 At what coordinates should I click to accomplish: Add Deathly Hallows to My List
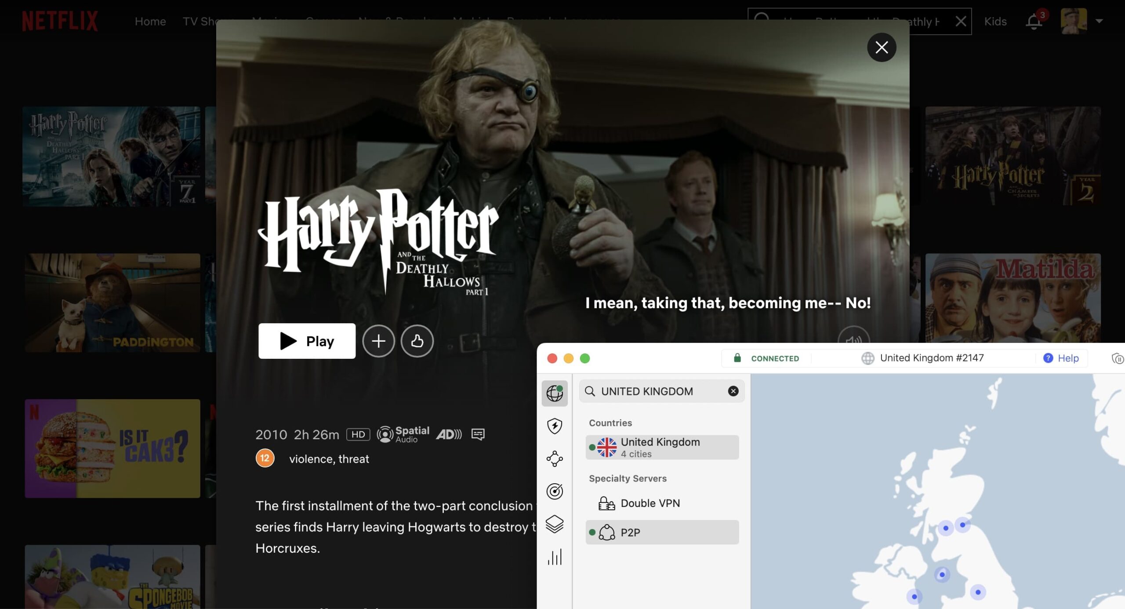[378, 341]
